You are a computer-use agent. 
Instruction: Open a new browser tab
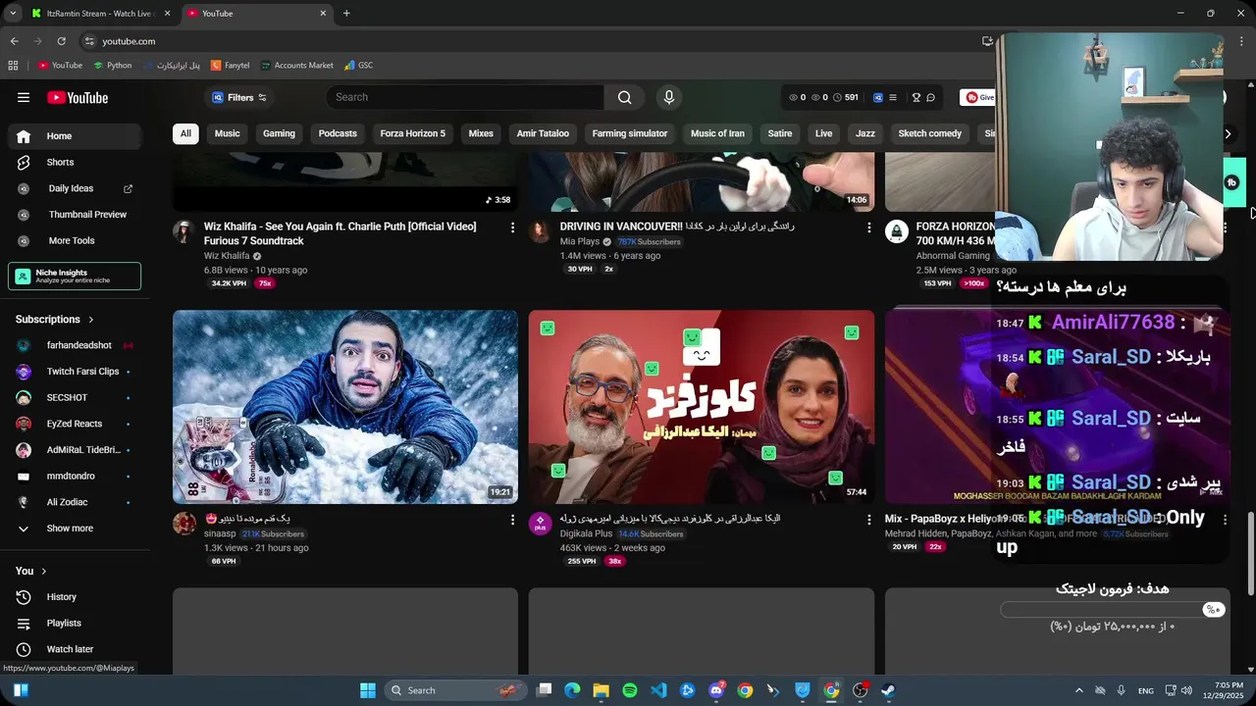(346, 14)
